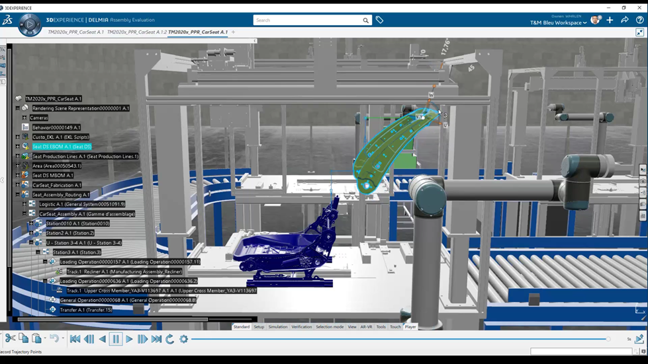Select Track.1 Recliner A.1 tree item

(x=124, y=272)
